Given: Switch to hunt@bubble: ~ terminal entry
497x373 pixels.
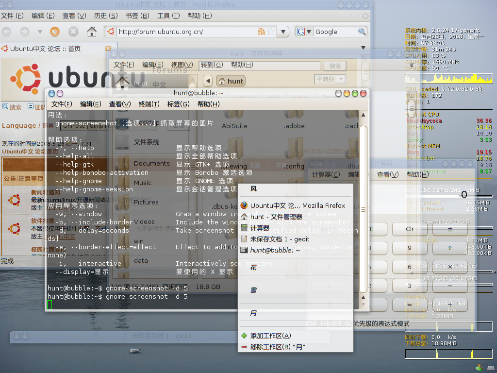Looking at the screenshot, I should [x=296, y=250].
